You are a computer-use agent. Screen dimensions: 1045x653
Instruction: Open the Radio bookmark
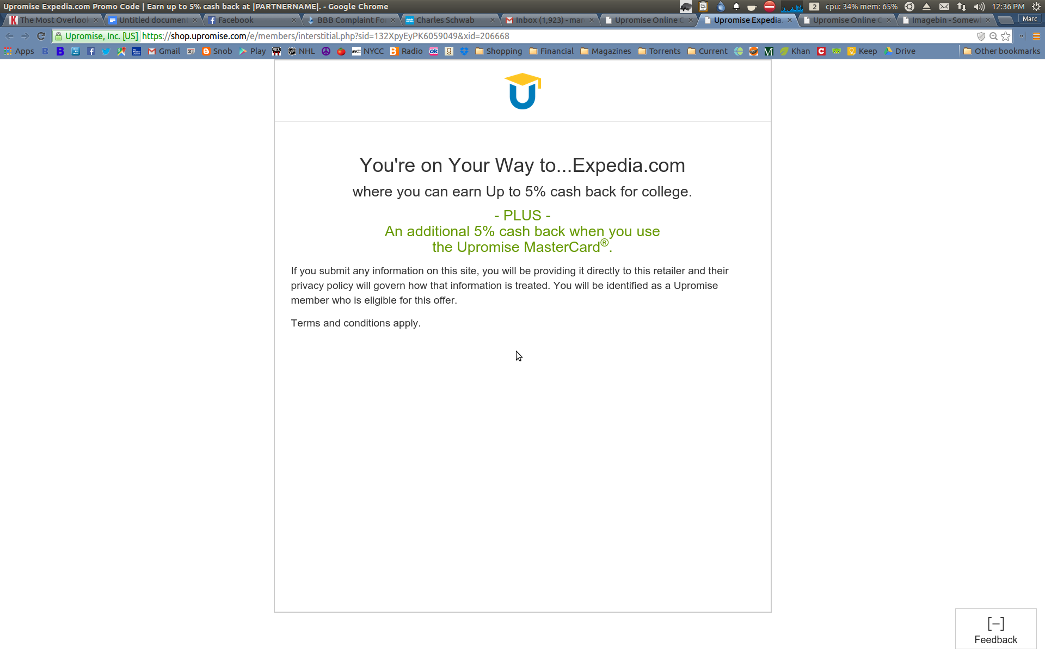pyautogui.click(x=406, y=51)
